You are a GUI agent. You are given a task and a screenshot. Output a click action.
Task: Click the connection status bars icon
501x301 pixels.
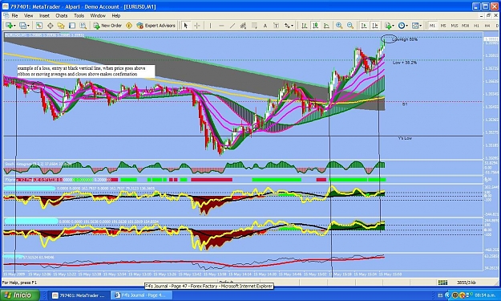(x=442, y=283)
